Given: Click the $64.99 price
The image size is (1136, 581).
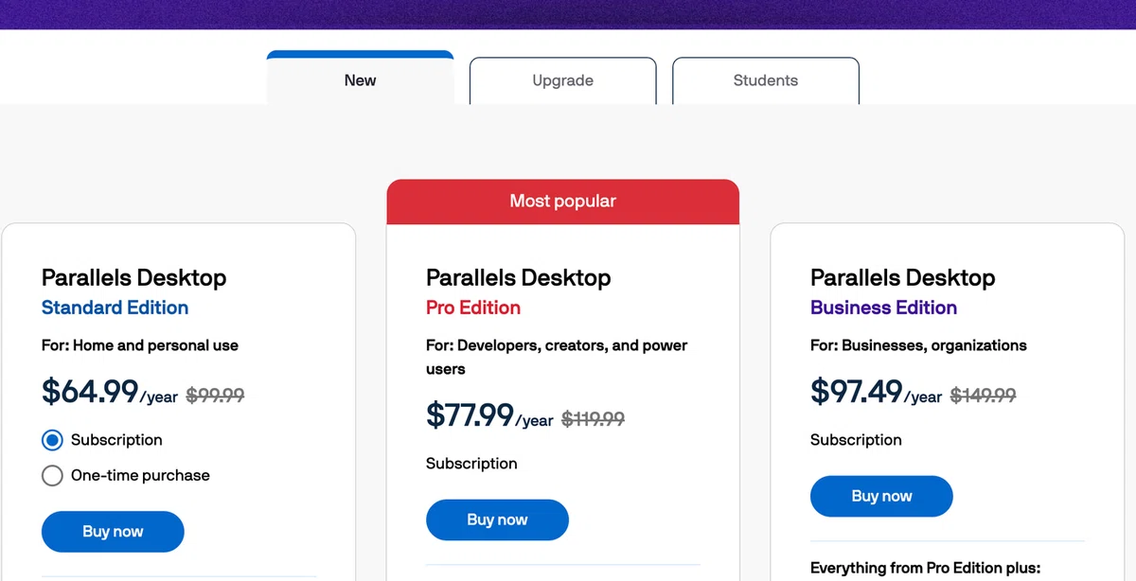Looking at the screenshot, I should [x=90, y=391].
